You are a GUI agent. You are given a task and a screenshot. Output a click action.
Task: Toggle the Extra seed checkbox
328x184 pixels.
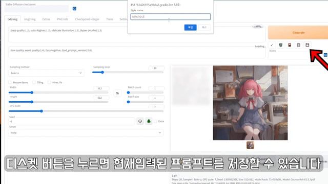[x=155, y=121]
